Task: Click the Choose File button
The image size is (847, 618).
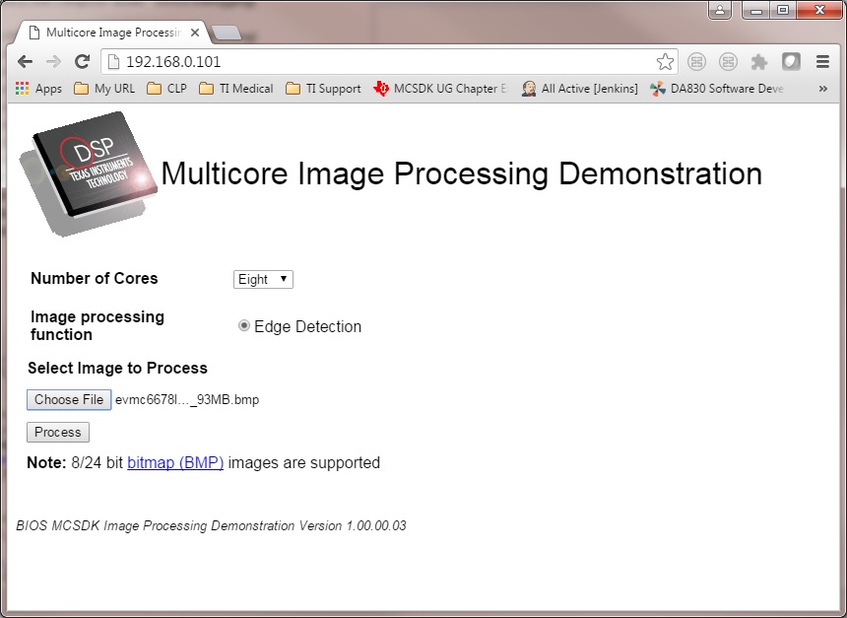Action: tap(69, 400)
